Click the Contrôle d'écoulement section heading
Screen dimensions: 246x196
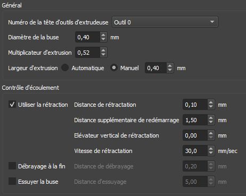click(30, 88)
